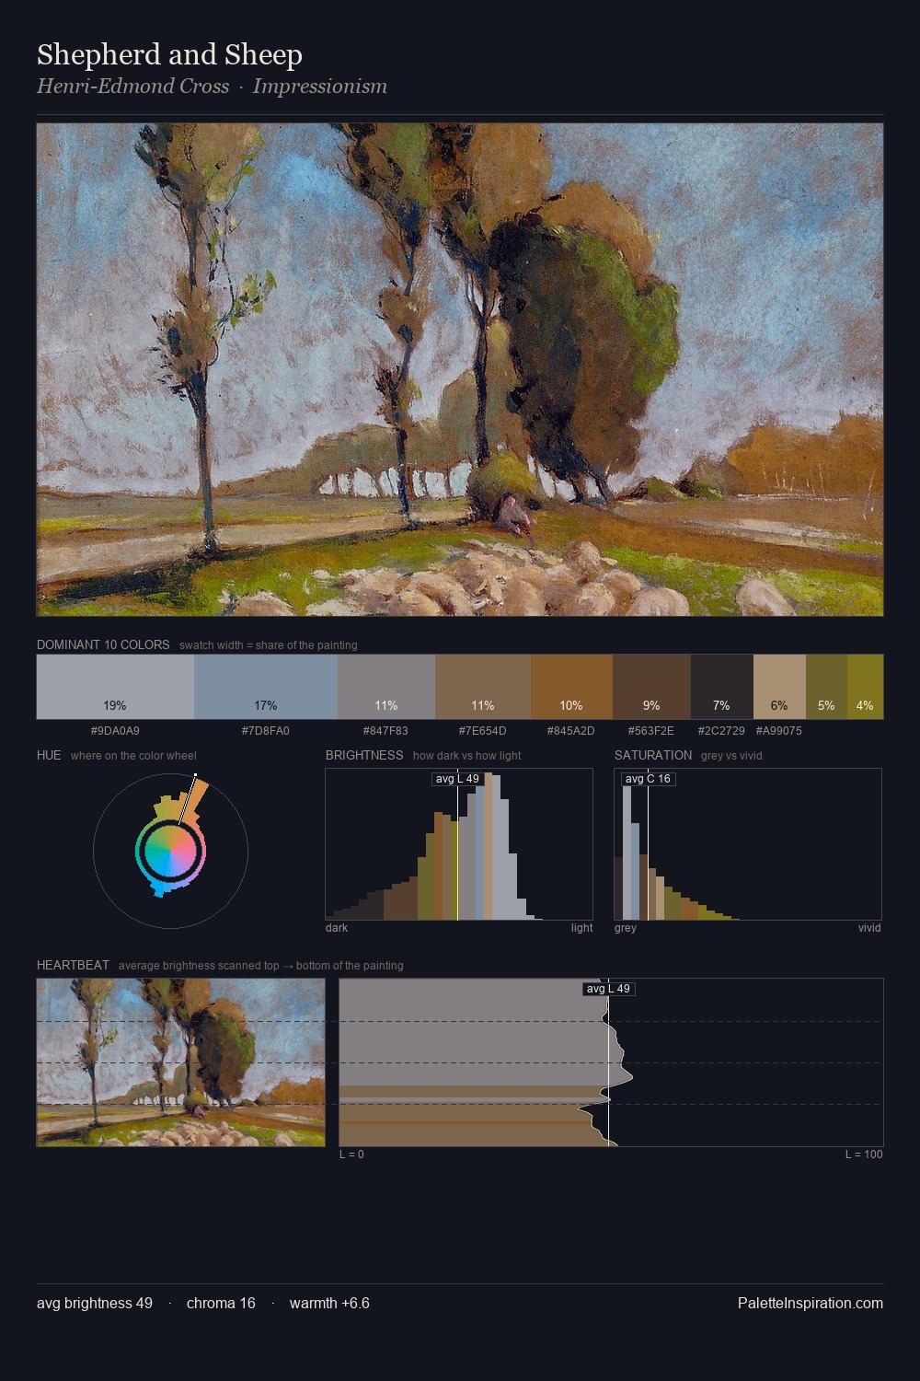
Task: Click the HUE section heading
Action: pos(49,755)
